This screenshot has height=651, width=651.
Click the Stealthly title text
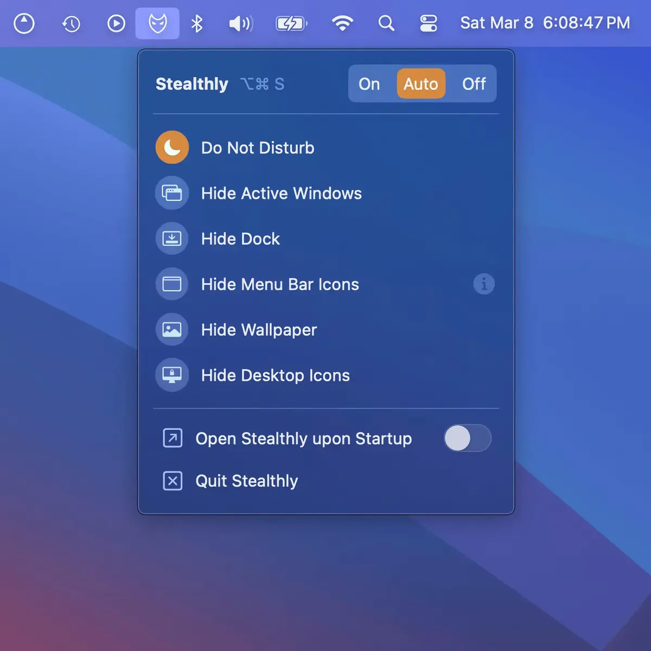tap(192, 84)
